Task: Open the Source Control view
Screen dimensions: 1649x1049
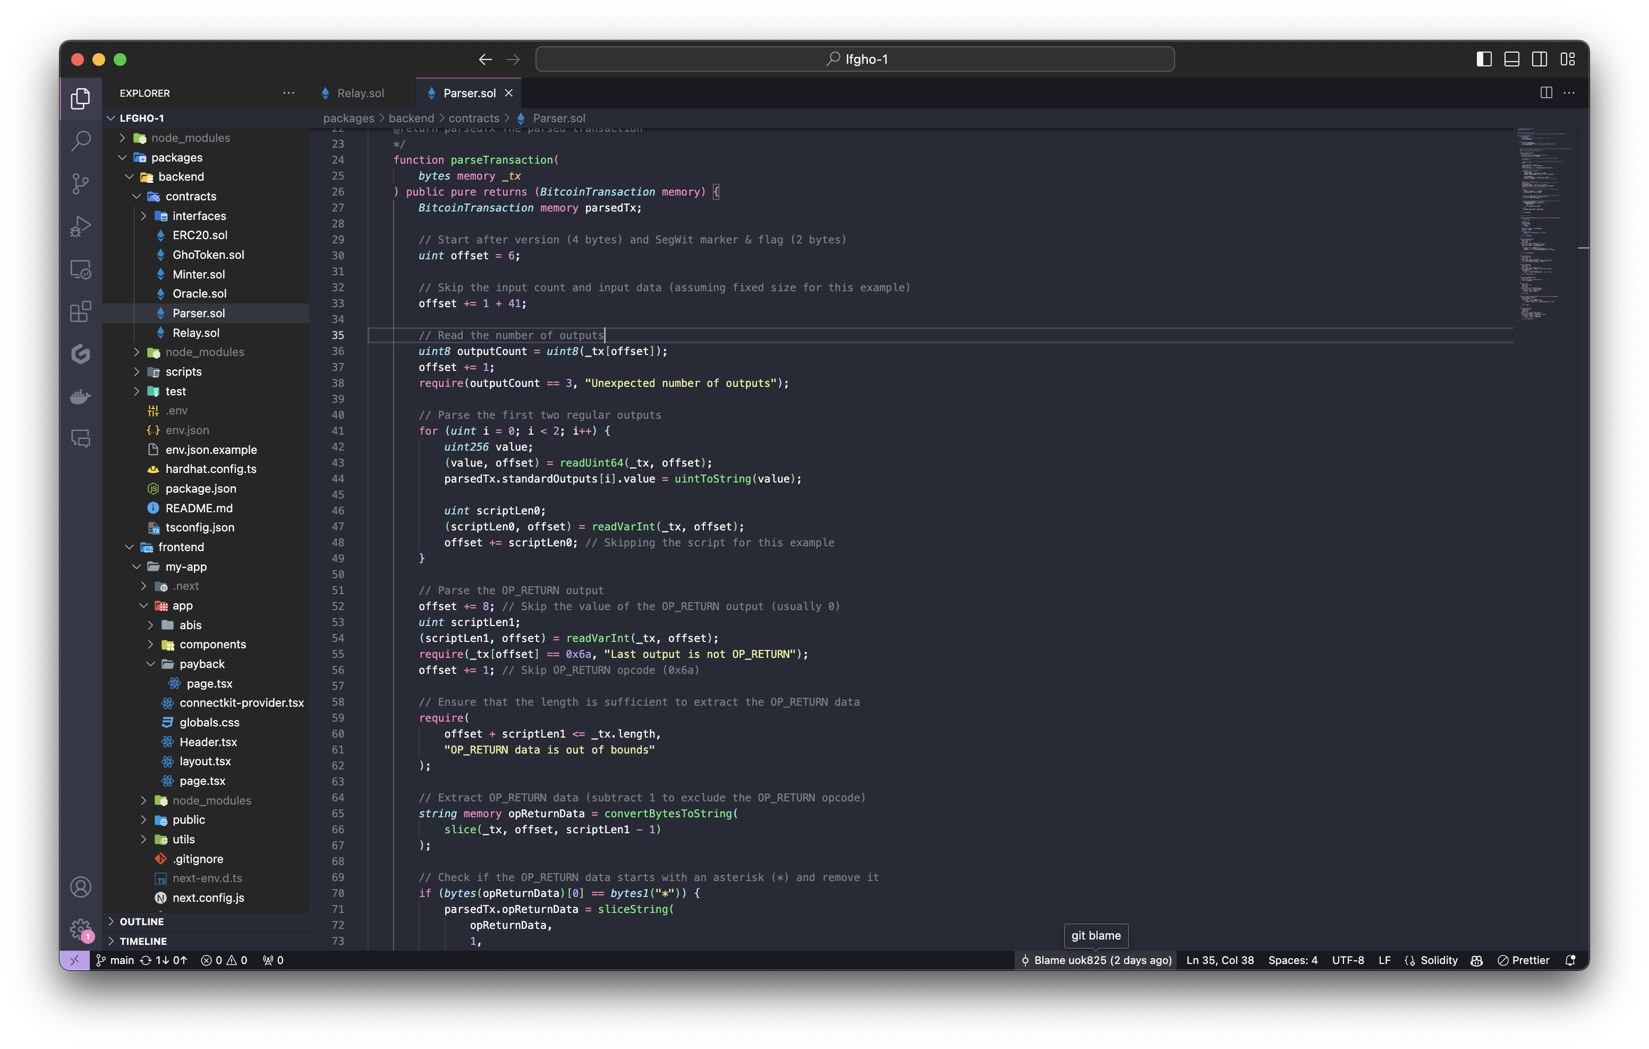Action: [x=81, y=184]
